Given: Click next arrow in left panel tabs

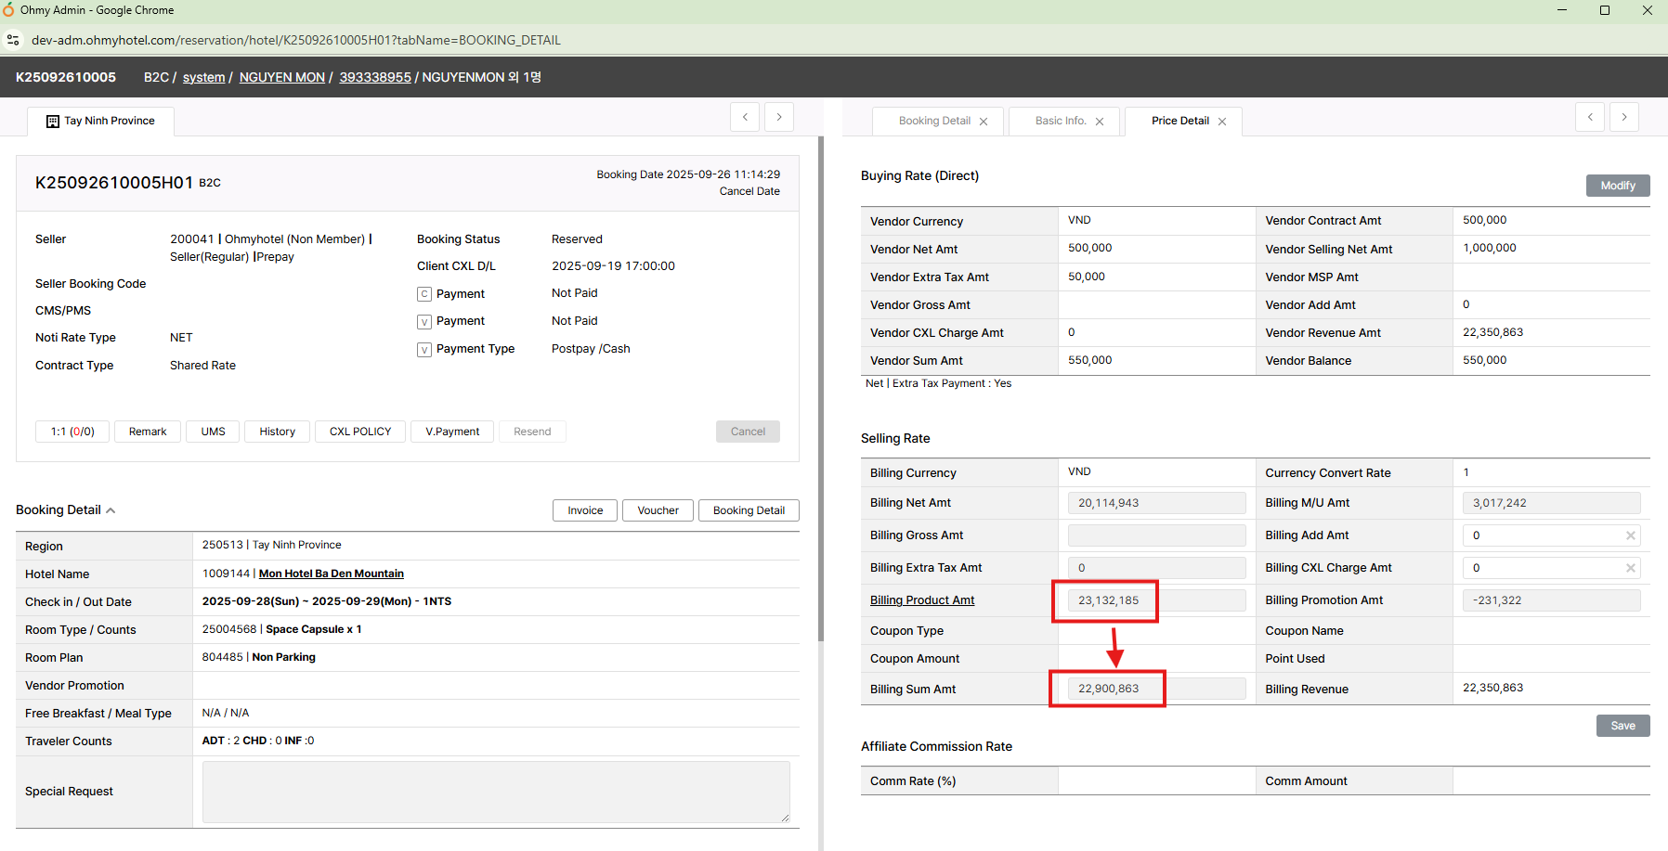Looking at the screenshot, I should click(x=779, y=117).
